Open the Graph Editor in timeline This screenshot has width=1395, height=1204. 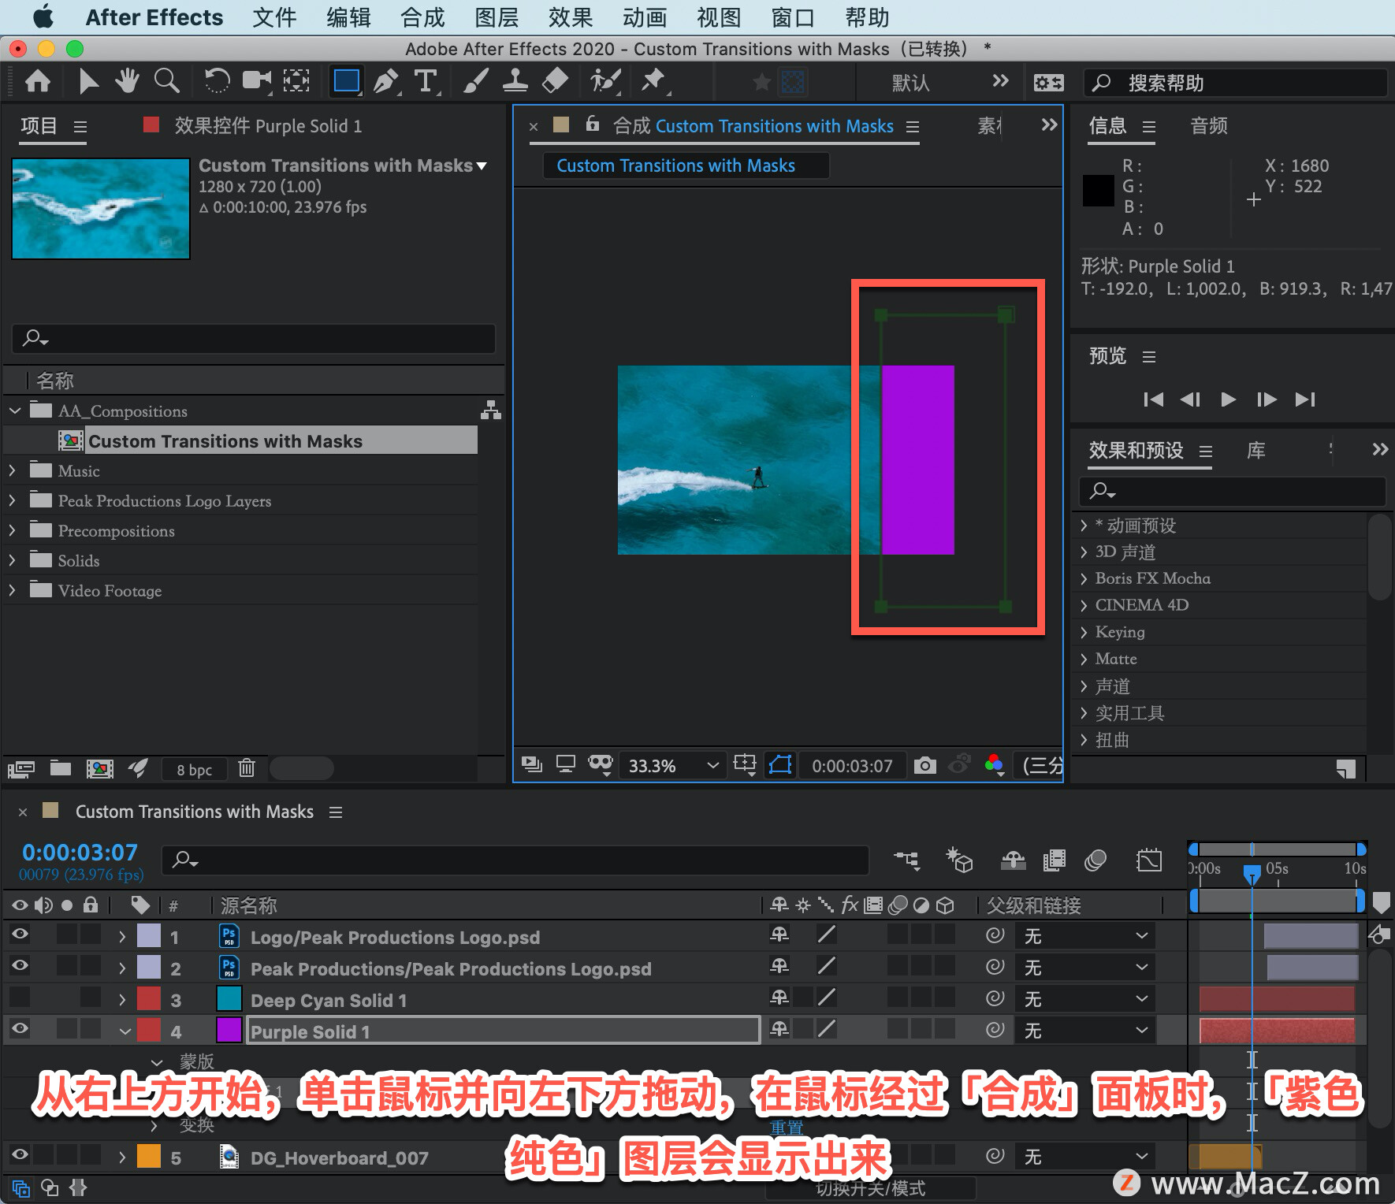click(1149, 860)
